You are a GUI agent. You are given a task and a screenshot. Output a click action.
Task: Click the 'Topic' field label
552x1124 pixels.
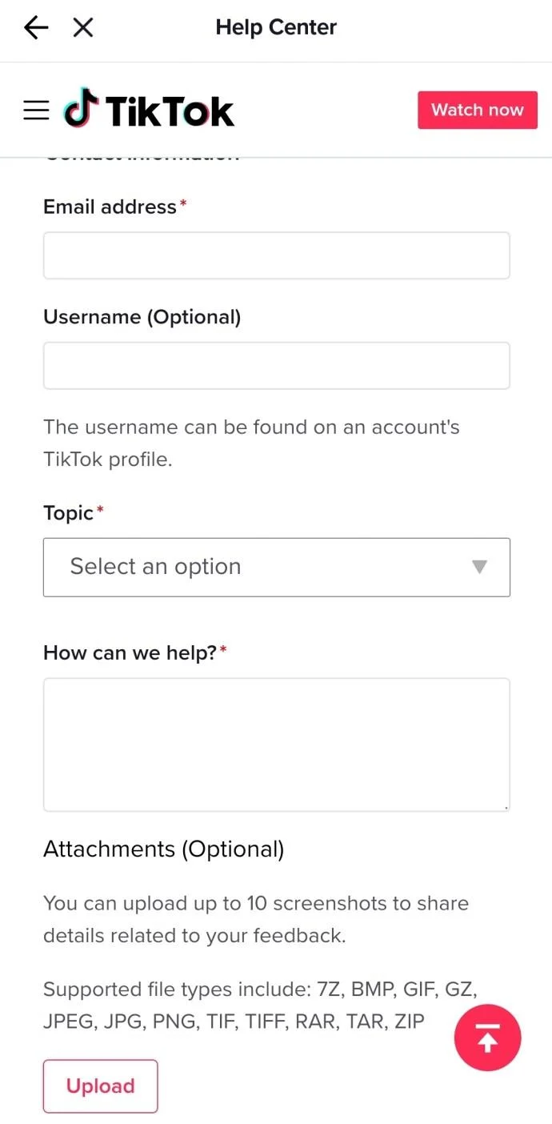[69, 513]
